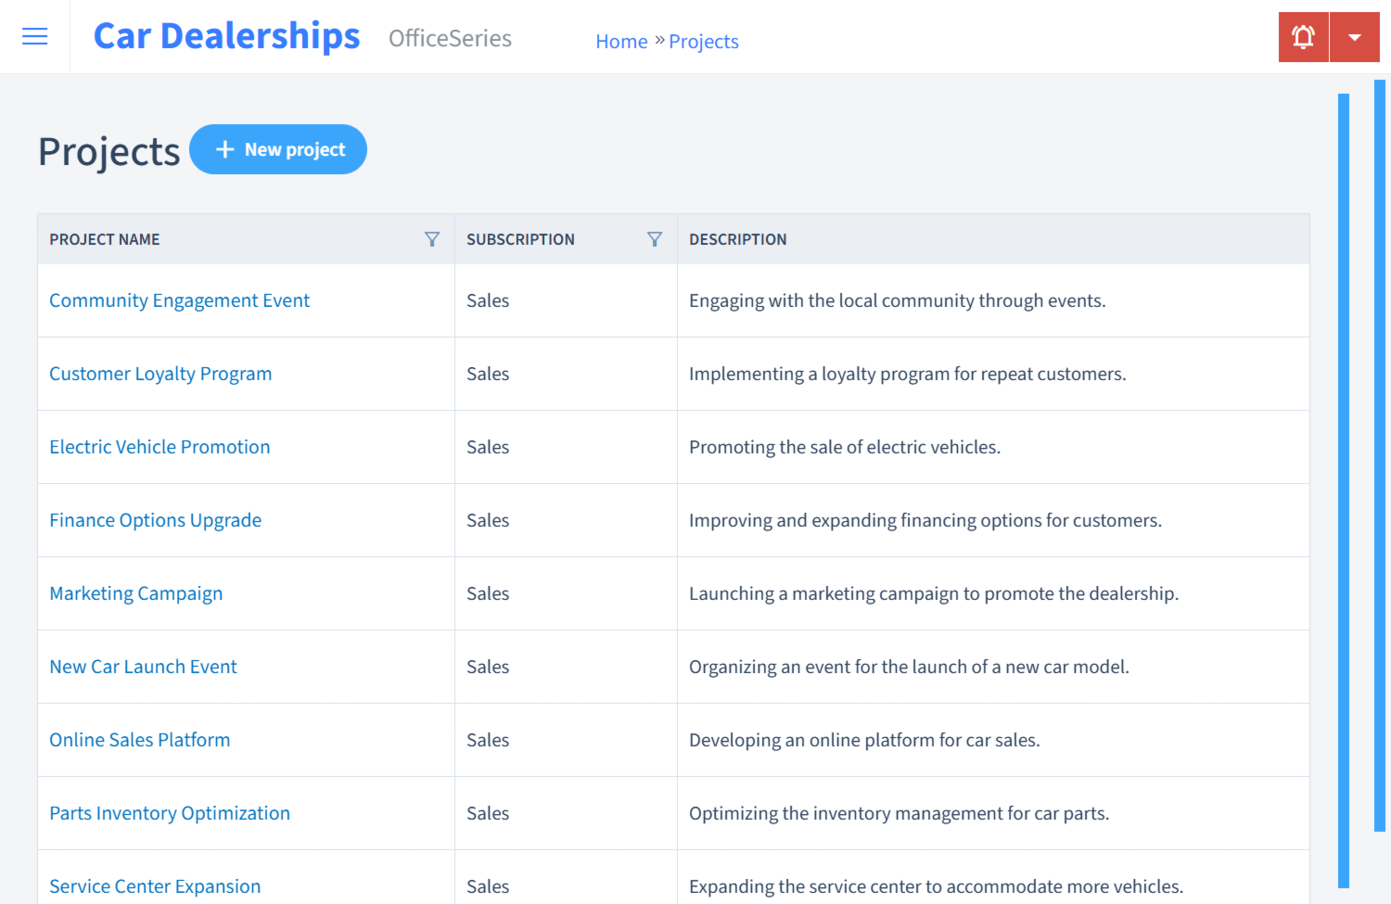The height and width of the screenshot is (904, 1391).
Task: Click the Car Dealerships logo text
Action: click(x=226, y=35)
